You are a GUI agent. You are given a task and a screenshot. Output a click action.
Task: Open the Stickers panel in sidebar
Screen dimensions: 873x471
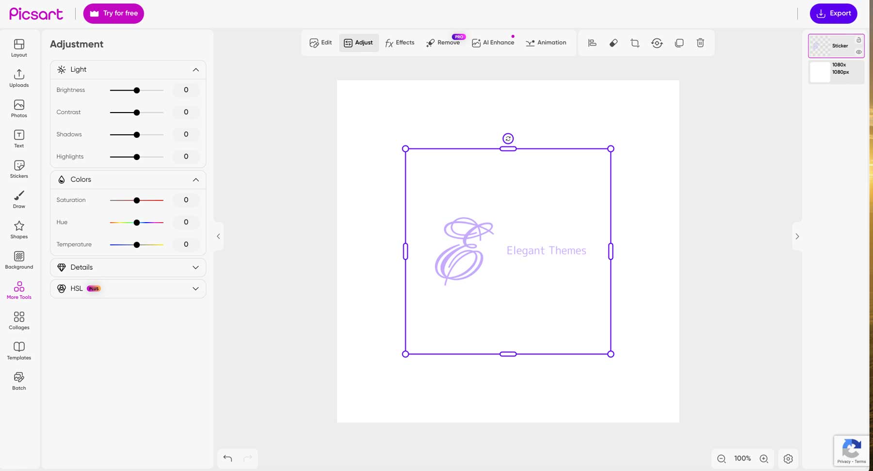point(19,169)
